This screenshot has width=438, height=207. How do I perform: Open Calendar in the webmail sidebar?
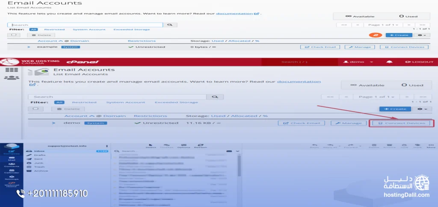pos(12,171)
